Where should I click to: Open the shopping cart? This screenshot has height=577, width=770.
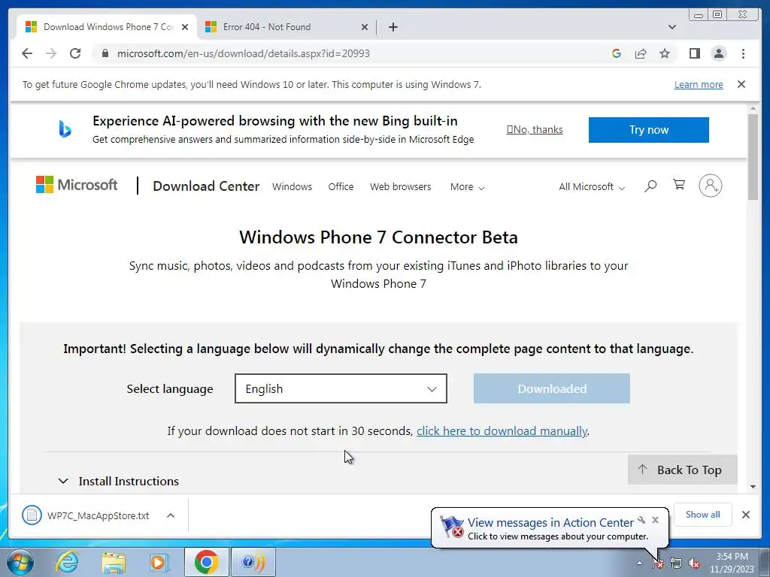[679, 185]
